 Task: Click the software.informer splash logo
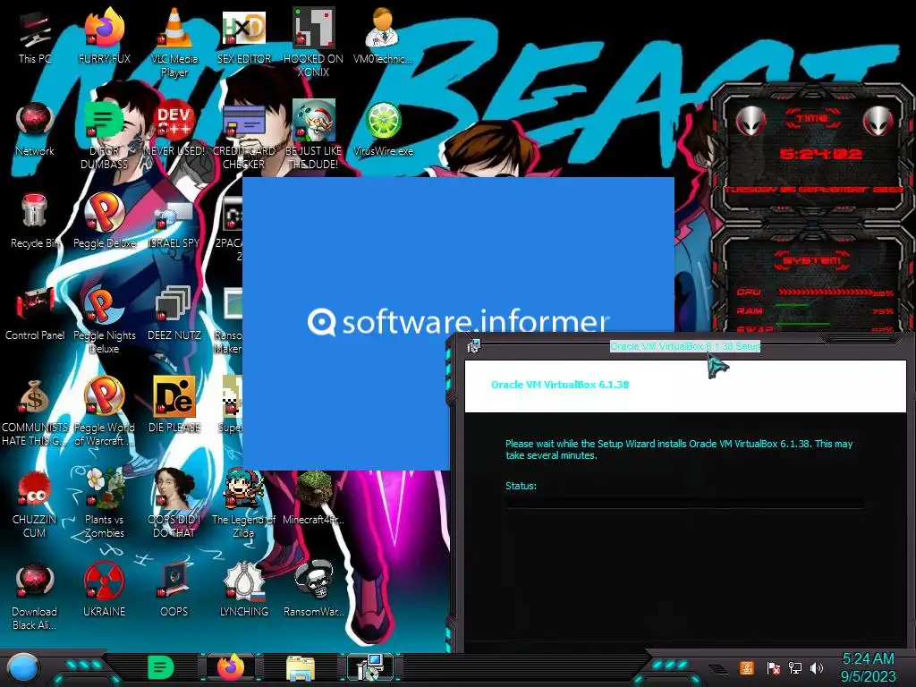pyautogui.click(x=459, y=321)
